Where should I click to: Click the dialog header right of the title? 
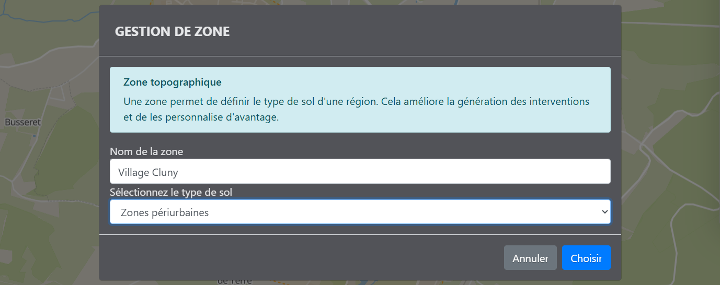(x=418, y=31)
